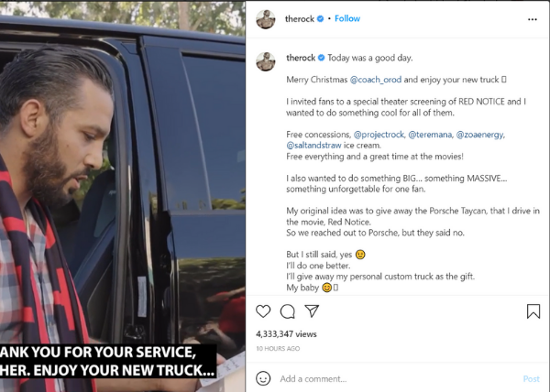Click therock avatar in post header

point(266,19)
